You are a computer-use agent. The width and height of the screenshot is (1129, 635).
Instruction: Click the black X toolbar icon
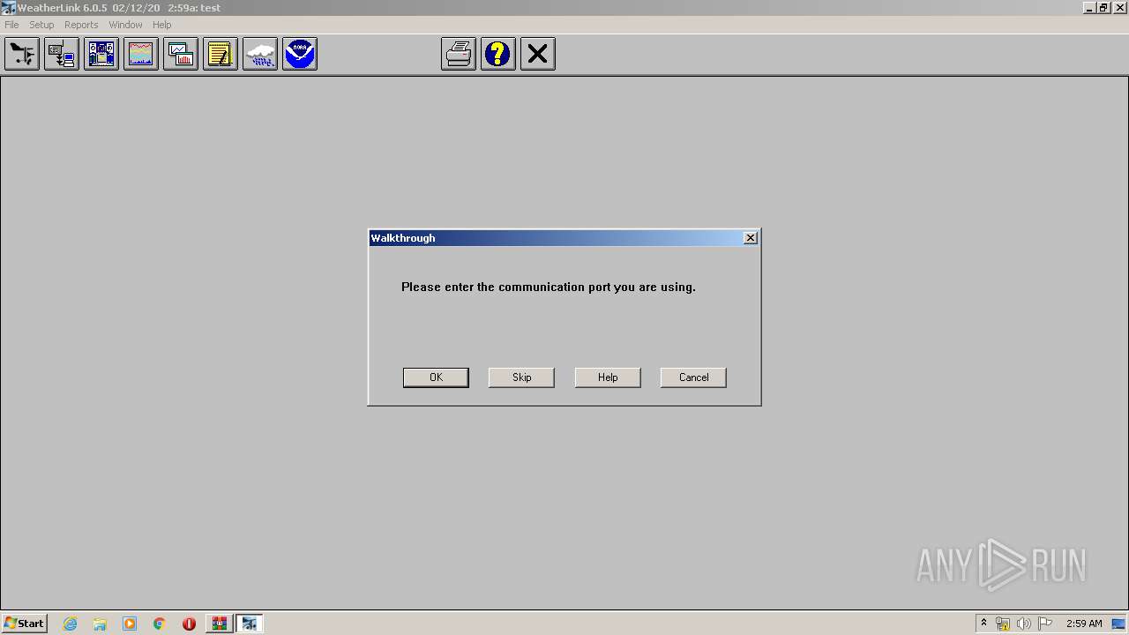coord(538,54)
